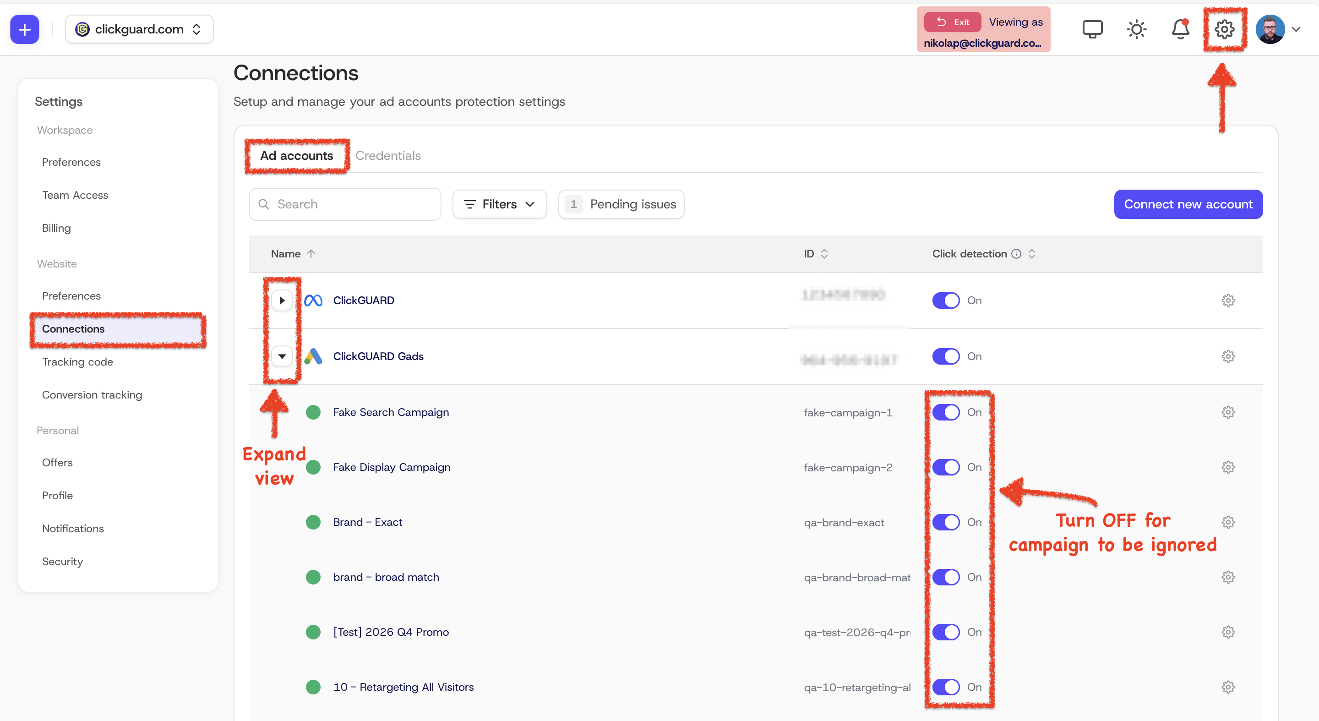This screenshot has width=1319, height=721.
Task: Toggle click detection for ClickGUARD Gads
Action: [x=946, y=356]
